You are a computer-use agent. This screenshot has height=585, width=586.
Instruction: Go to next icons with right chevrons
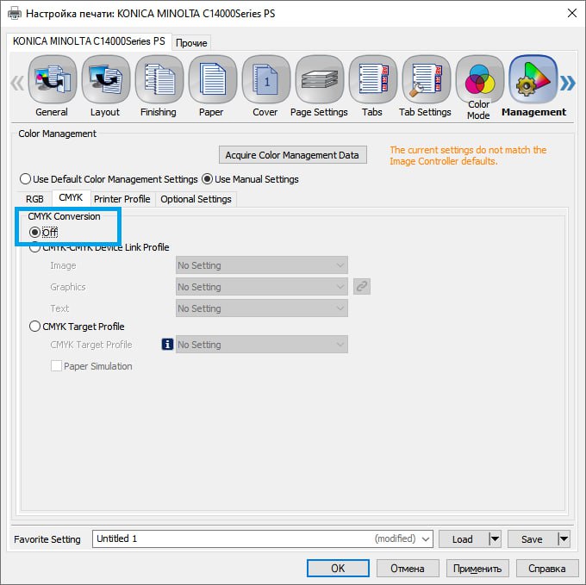567,83
